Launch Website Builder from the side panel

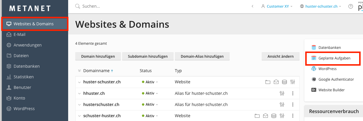click(331, 90)
